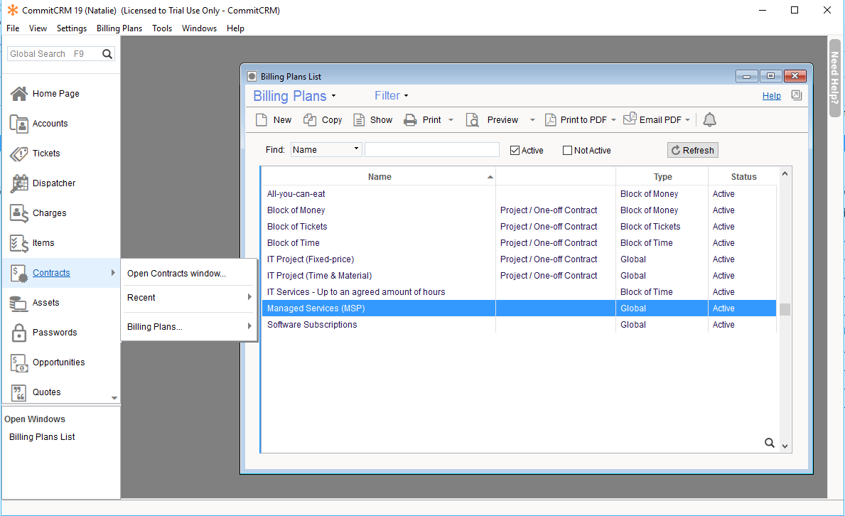Open Passwords from the sidebar
The image size is (845, 516).
pos(54,333)
